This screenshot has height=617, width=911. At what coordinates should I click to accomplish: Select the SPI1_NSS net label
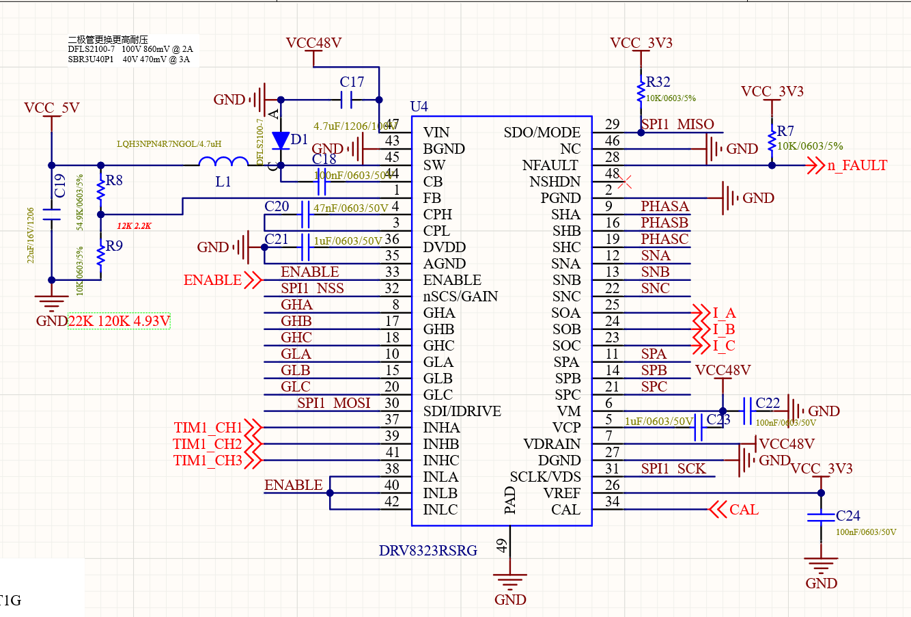tap(313, 288)
